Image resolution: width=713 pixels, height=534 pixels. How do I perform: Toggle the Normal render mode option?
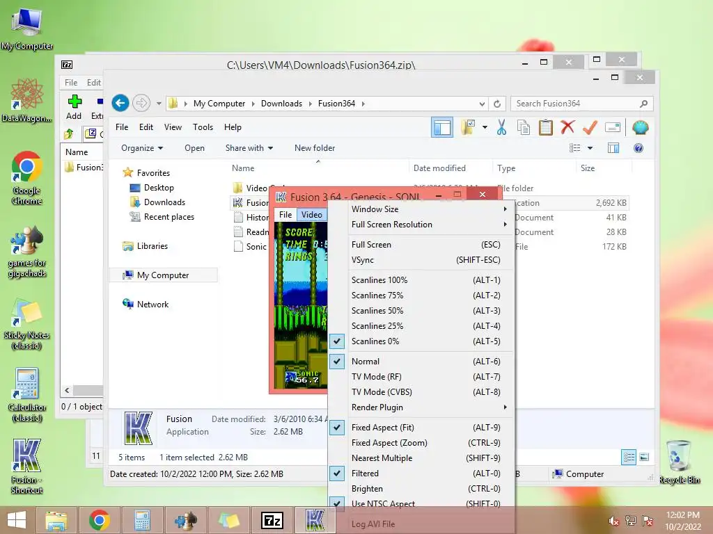click(421, 362)
